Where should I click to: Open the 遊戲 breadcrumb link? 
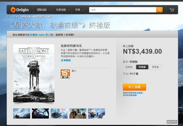16,17
